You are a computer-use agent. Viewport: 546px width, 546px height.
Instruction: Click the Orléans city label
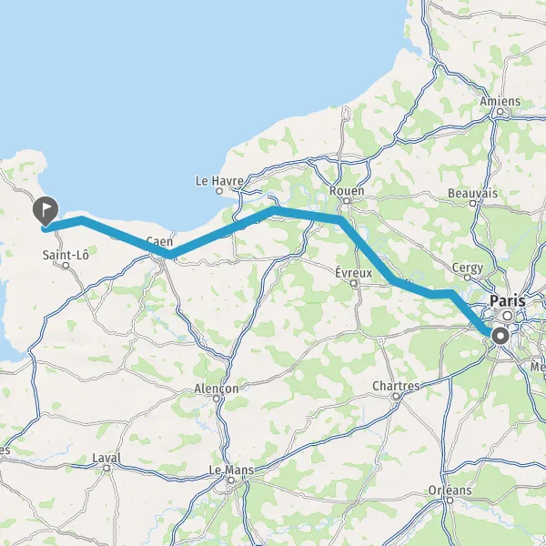[x=450, y=490]
